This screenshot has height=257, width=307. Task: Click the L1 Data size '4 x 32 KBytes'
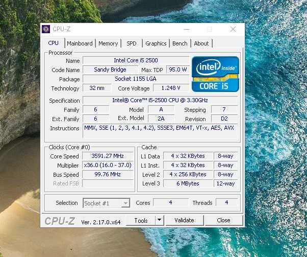click(188, 156)
